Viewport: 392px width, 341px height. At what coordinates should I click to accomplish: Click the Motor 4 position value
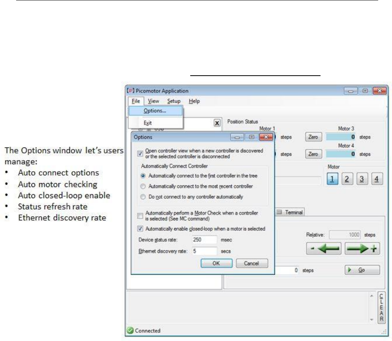point(341,154)
